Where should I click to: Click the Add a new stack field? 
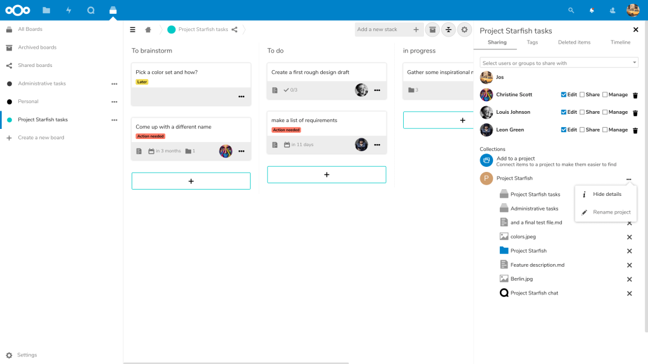coord(383,30)
